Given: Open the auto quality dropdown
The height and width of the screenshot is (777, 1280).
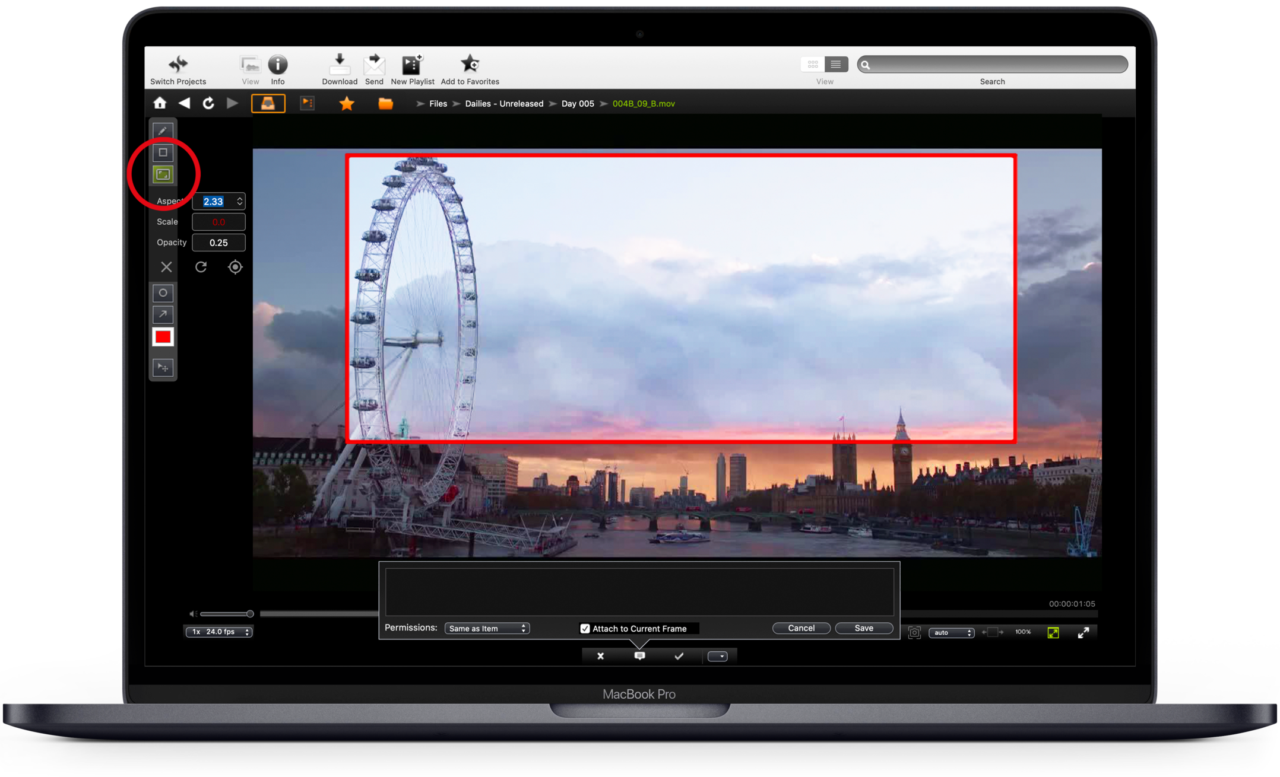Looking at the screenshot, I should [x=951, y=632].
